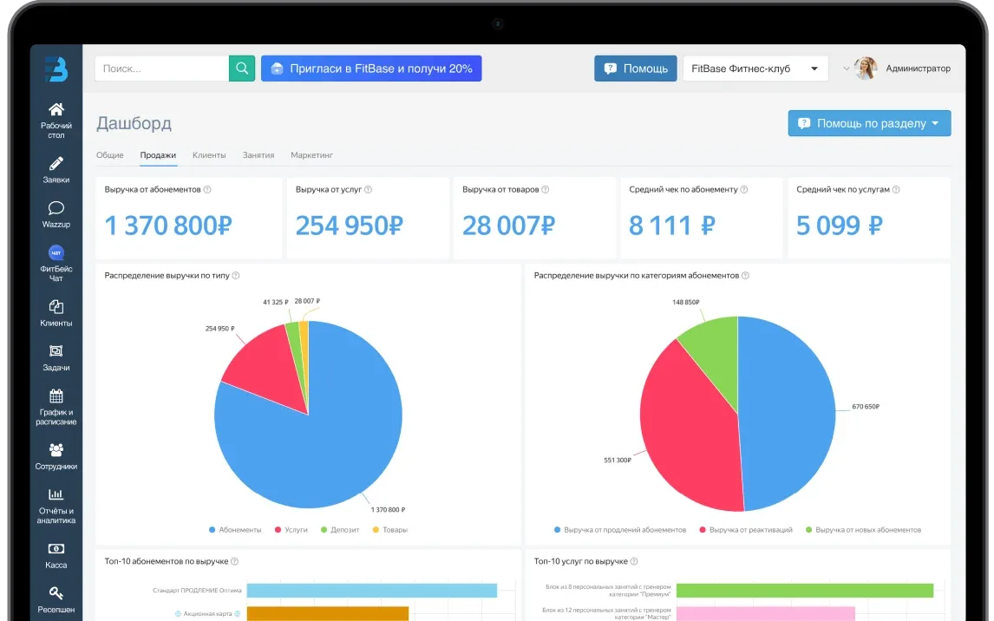Expand Помощь по разделу dropdown arrow
The image size is (994, 621).
point(935,123)
